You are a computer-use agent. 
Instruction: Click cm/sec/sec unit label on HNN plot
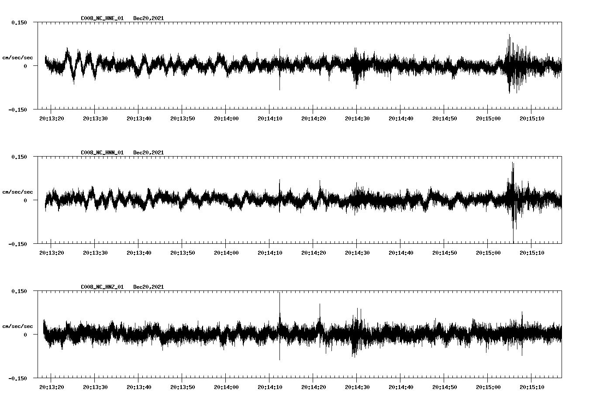point(17,192)
